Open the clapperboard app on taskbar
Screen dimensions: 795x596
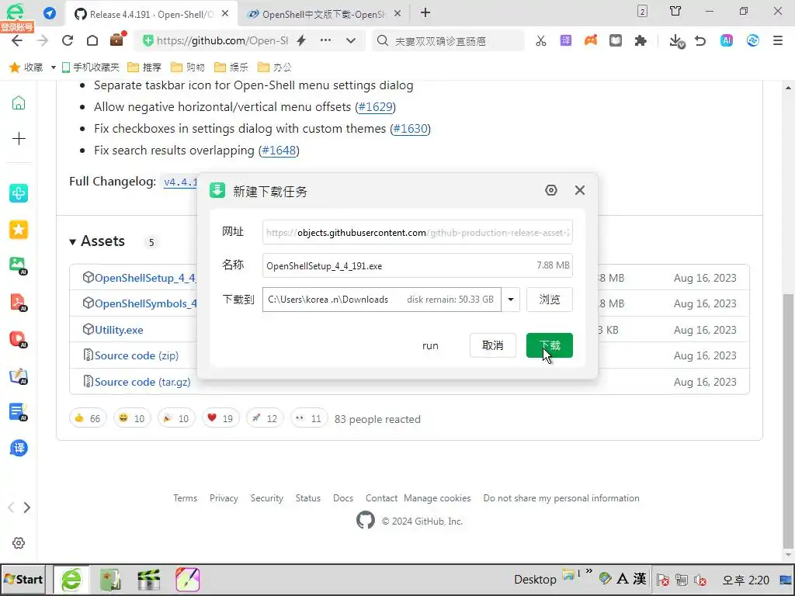coord(148,579)
